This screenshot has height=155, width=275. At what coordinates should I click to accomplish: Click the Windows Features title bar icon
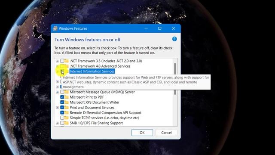[x=55, y=28]
